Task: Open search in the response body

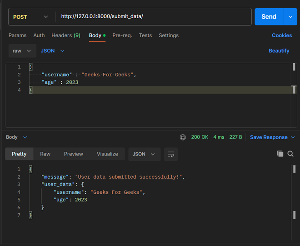Action: pyautogui.click(x=290, y=154)
